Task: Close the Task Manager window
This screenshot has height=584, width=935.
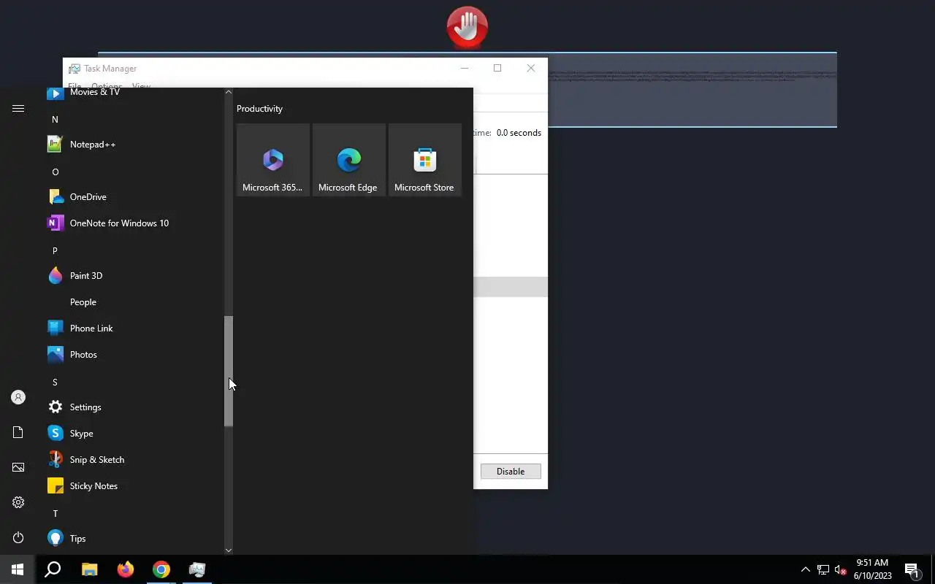Action: coord(531,68)
